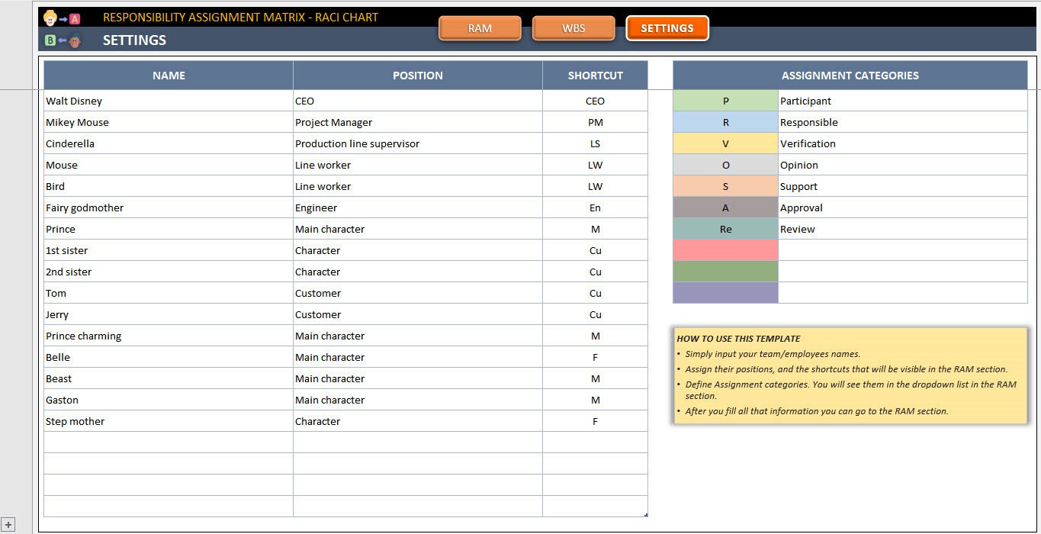Click the arrow pointing to the A badge
The image size is (1041, 534).
[63, 19]
